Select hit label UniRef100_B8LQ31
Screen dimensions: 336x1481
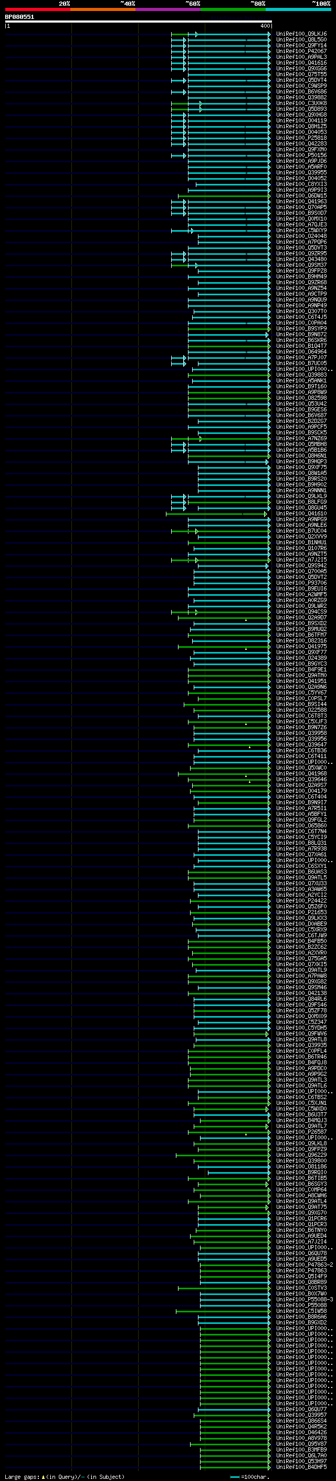click(x=301, y=843)
